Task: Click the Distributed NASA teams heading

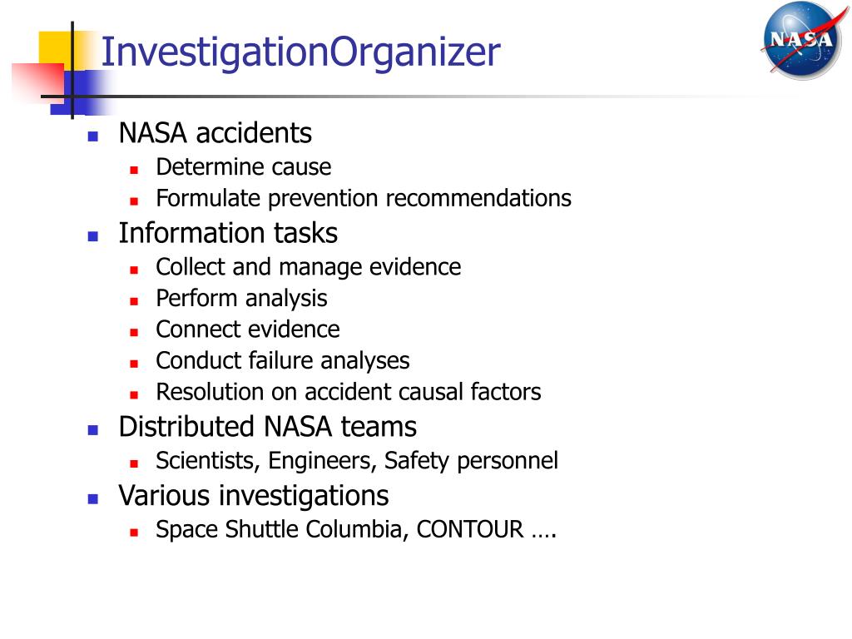Action: click(x=267, y=427)
